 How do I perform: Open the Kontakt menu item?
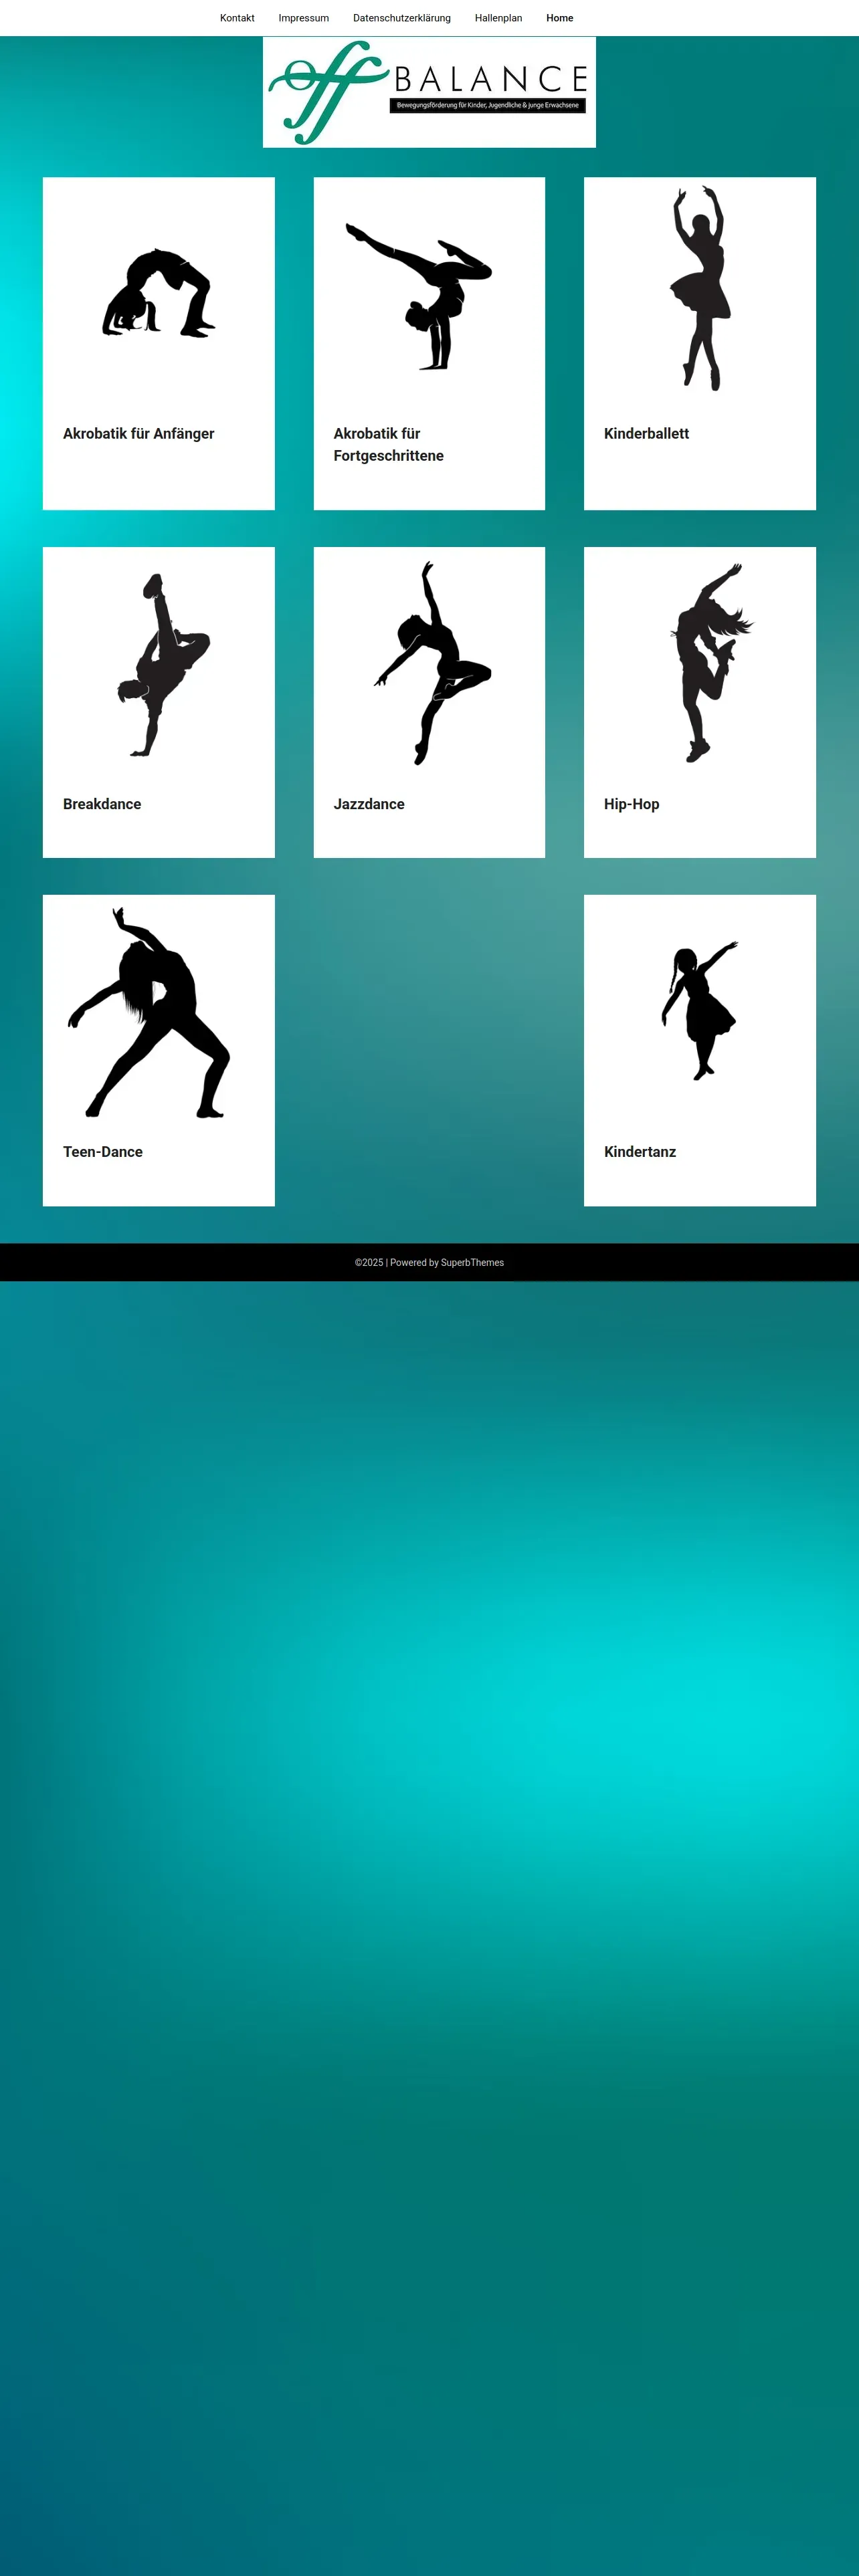tap(237, 18)
